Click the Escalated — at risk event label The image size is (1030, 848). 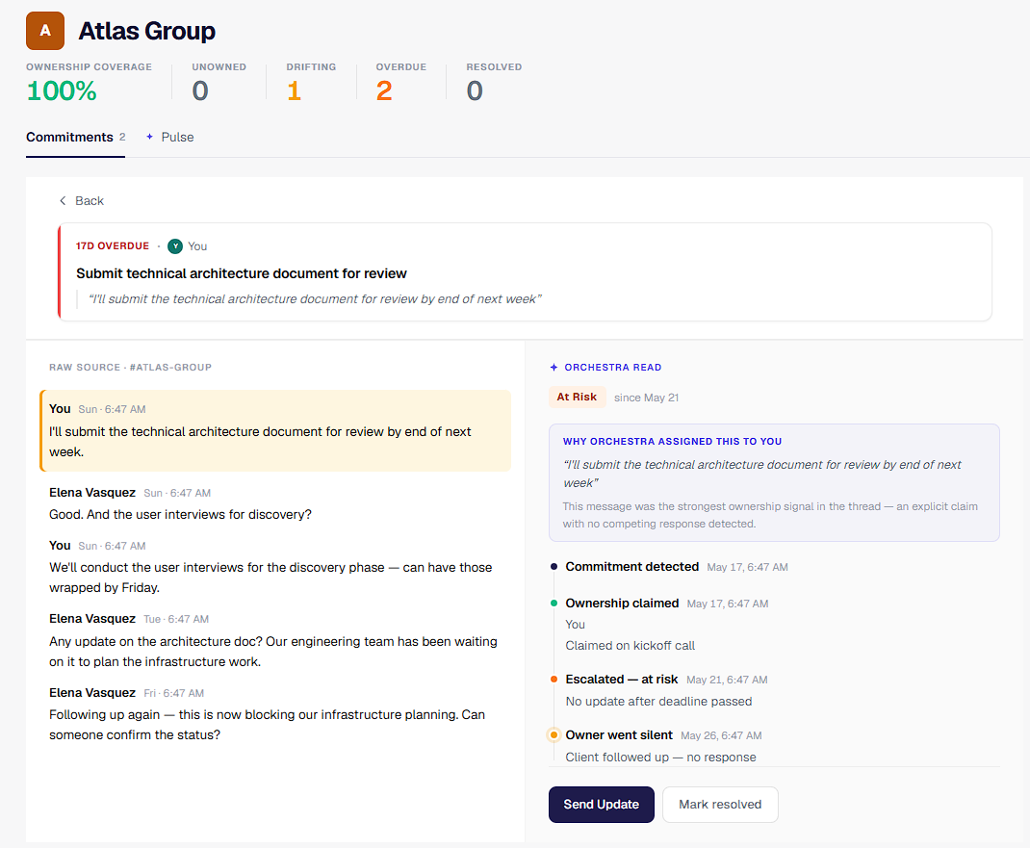tap(622, 680)
